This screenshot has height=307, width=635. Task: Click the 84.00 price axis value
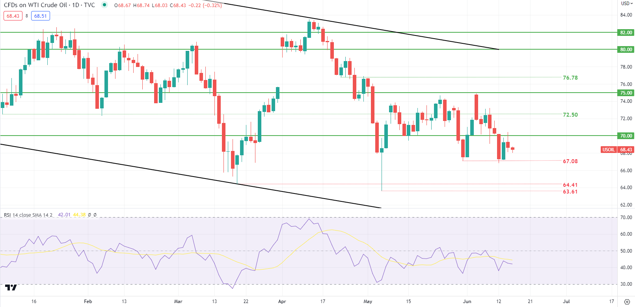coord(626,15)
